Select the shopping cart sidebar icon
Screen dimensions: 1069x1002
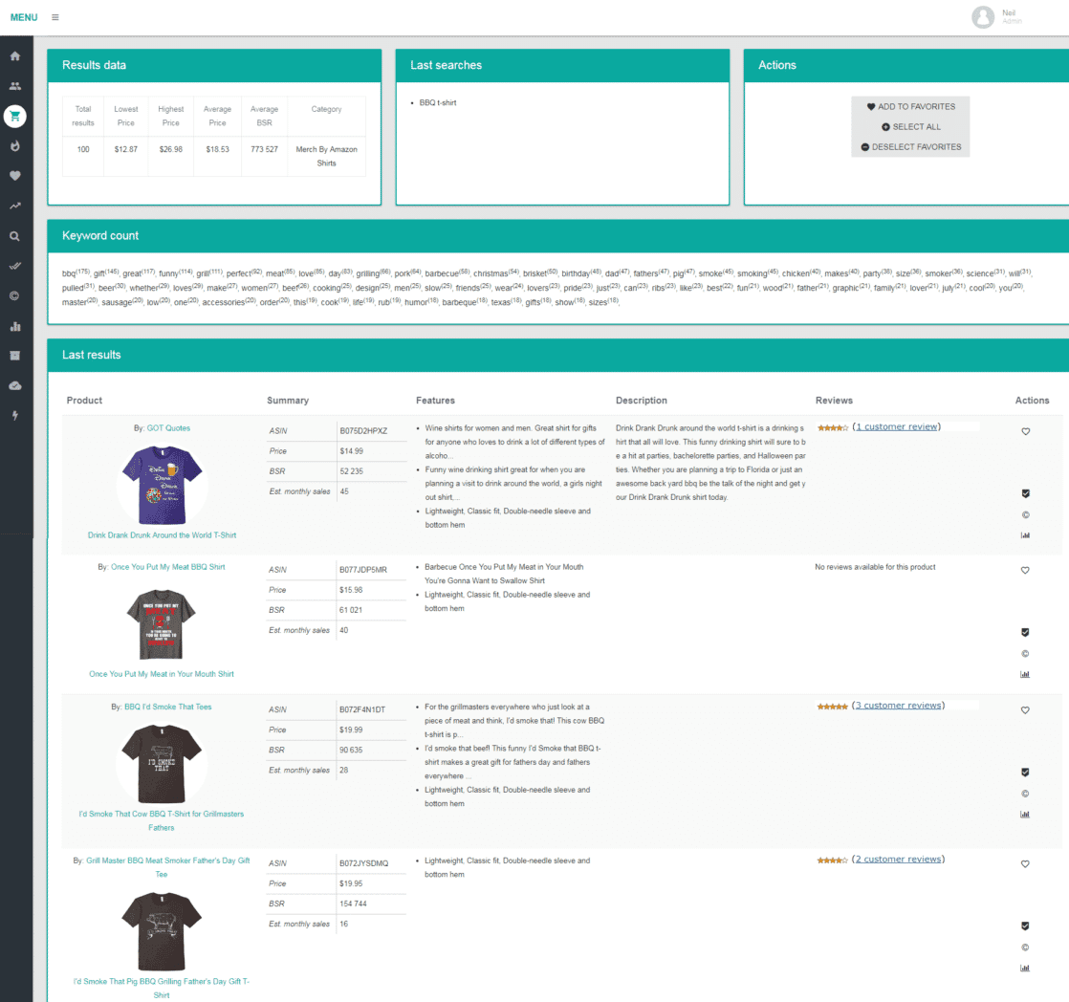pos(15,117)
